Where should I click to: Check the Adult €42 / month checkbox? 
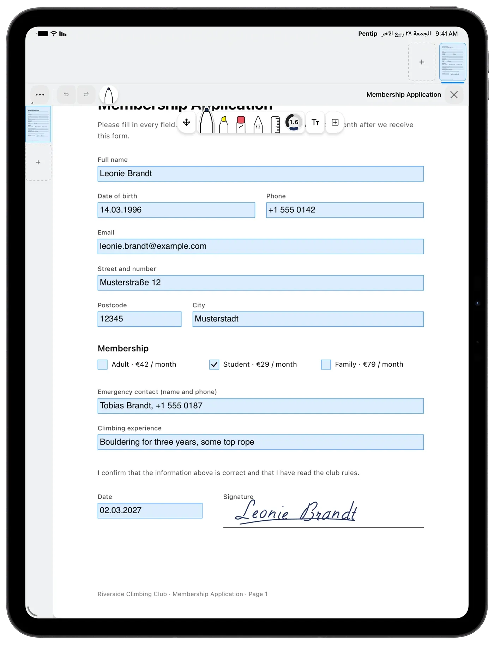coord(102,365)
